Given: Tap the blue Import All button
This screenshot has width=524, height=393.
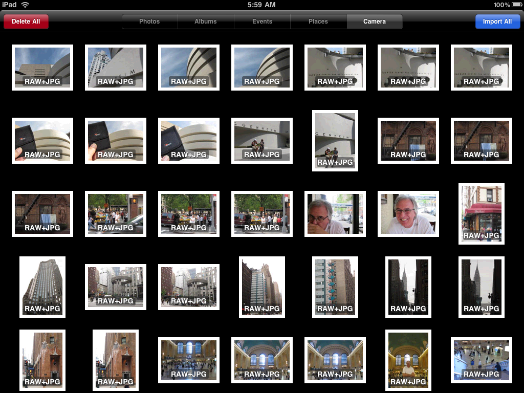Looking at the screenshot, I should click(497, 21).
